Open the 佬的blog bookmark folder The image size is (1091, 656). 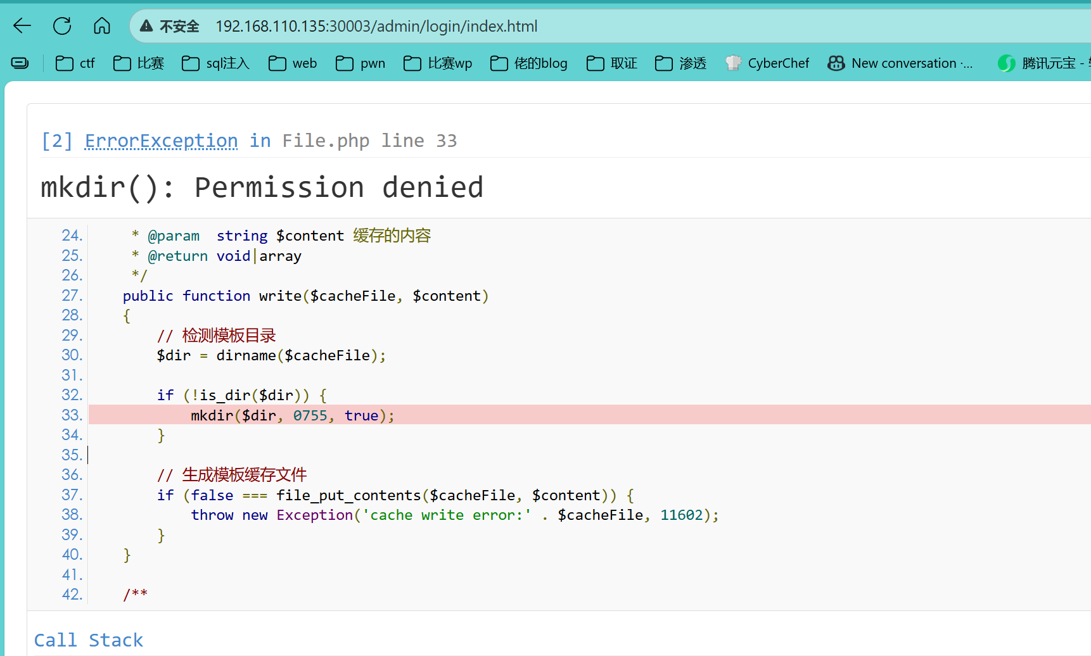point(529,63)
